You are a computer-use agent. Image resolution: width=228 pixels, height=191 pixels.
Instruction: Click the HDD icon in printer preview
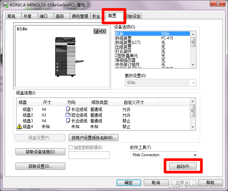100,31
